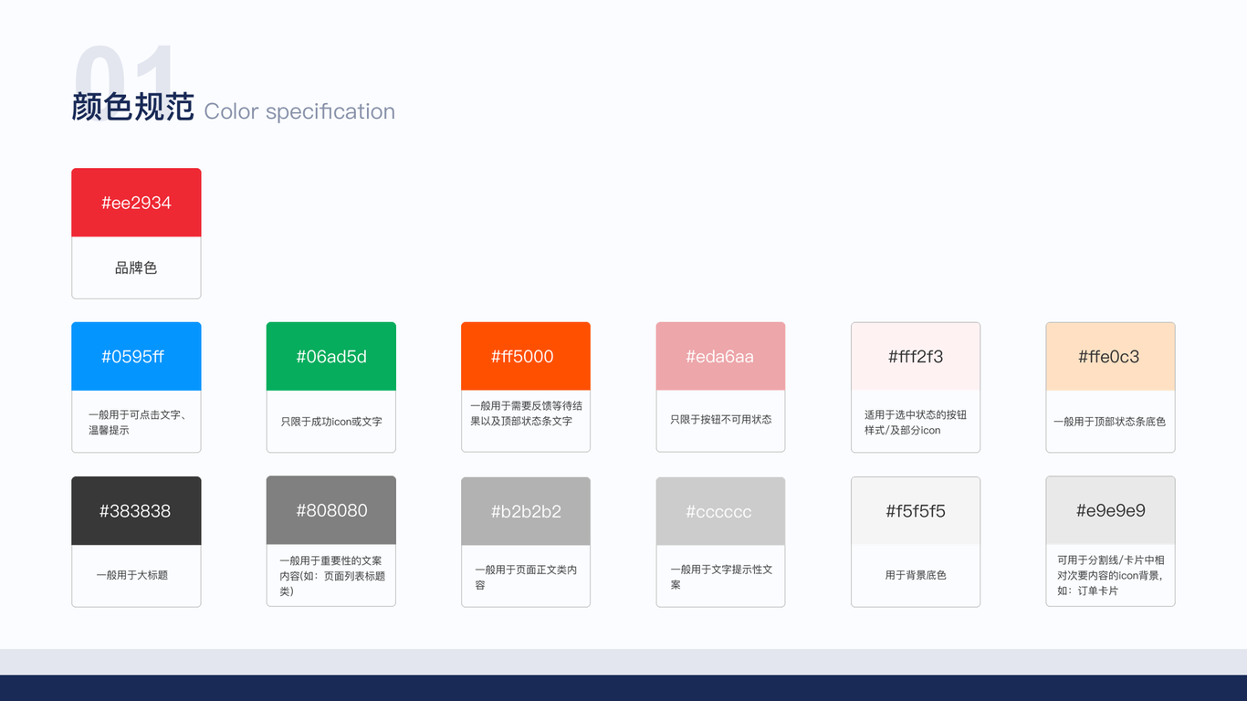The width and height of the screenshot is (1247, 701).
Task: Click the 一般用于可点击文字、温馨提示 description
Action: pos(137,422)
